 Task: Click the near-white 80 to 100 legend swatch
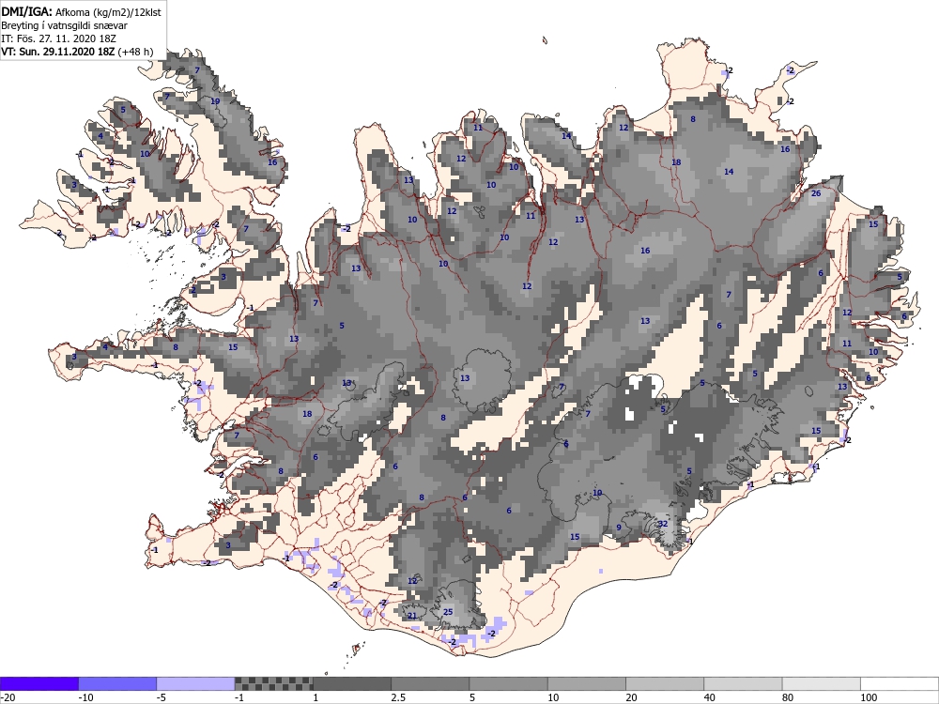821,683
